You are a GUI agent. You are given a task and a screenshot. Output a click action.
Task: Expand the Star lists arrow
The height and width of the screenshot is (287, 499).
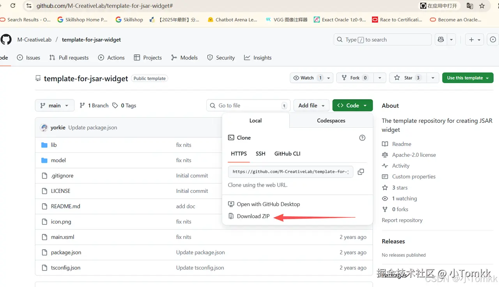pos(433,78)
